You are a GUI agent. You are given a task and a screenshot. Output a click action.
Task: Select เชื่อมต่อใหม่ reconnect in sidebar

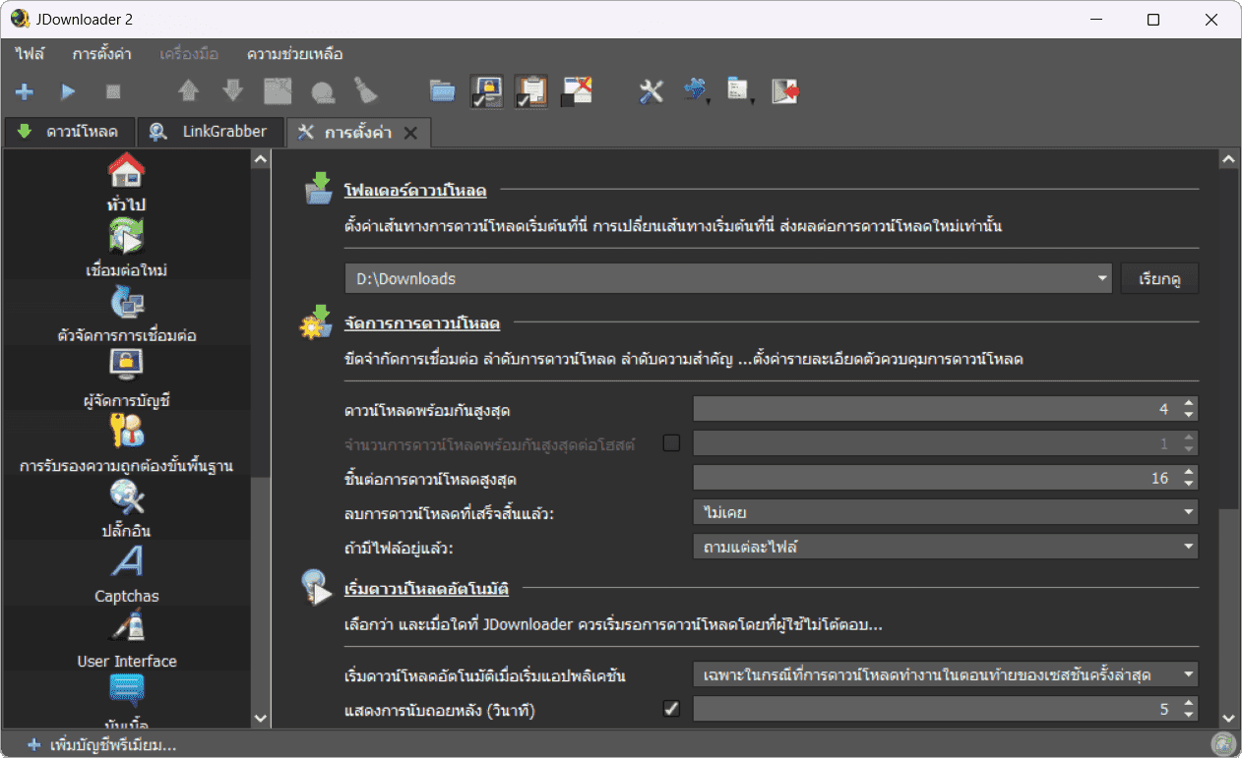click(x=127, y=248)
